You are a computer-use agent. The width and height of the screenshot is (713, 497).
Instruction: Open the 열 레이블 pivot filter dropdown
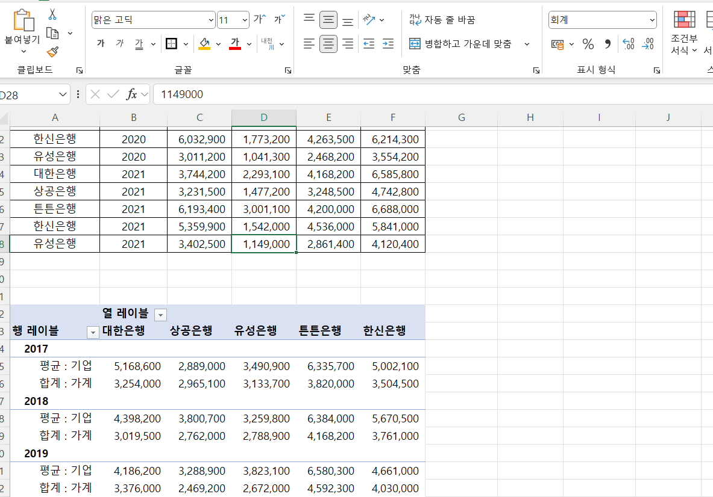pyautogui.click(x=160, y=314)
